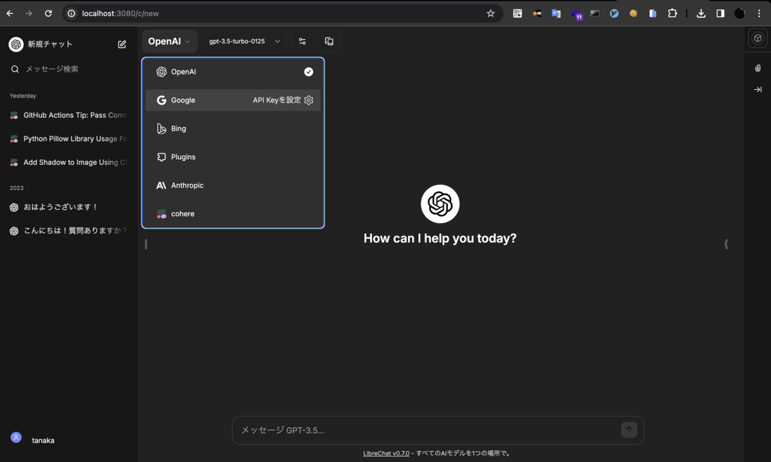Select the Bing endpoint icon
771x462 pixels.
pos(162,128)
